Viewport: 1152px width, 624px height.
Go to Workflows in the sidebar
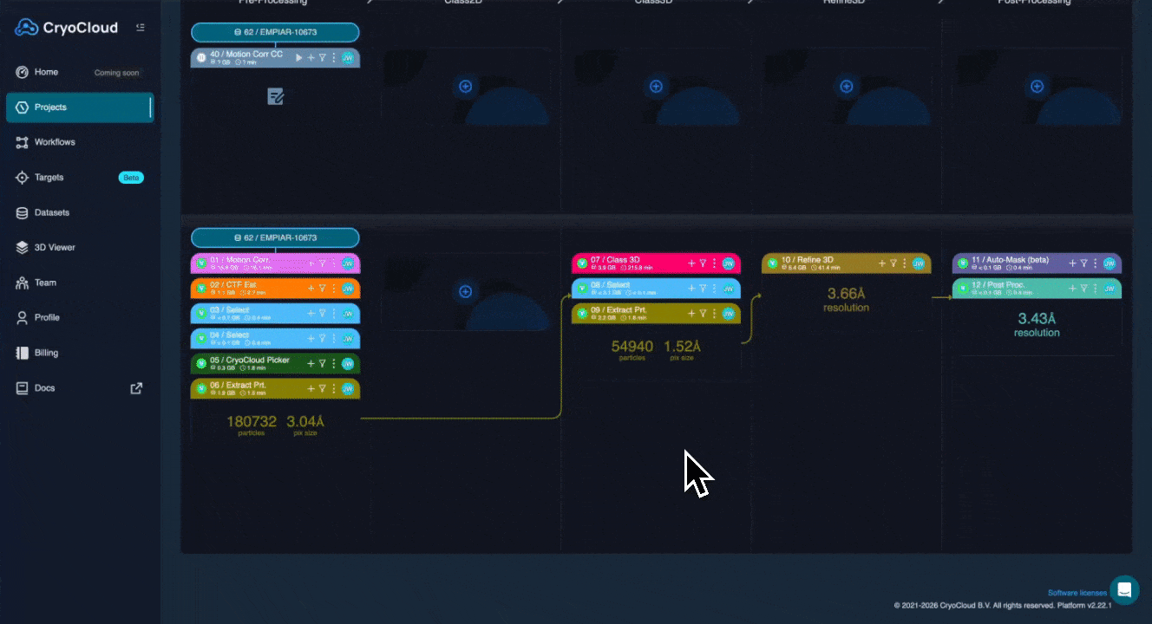tap(55, 142)
